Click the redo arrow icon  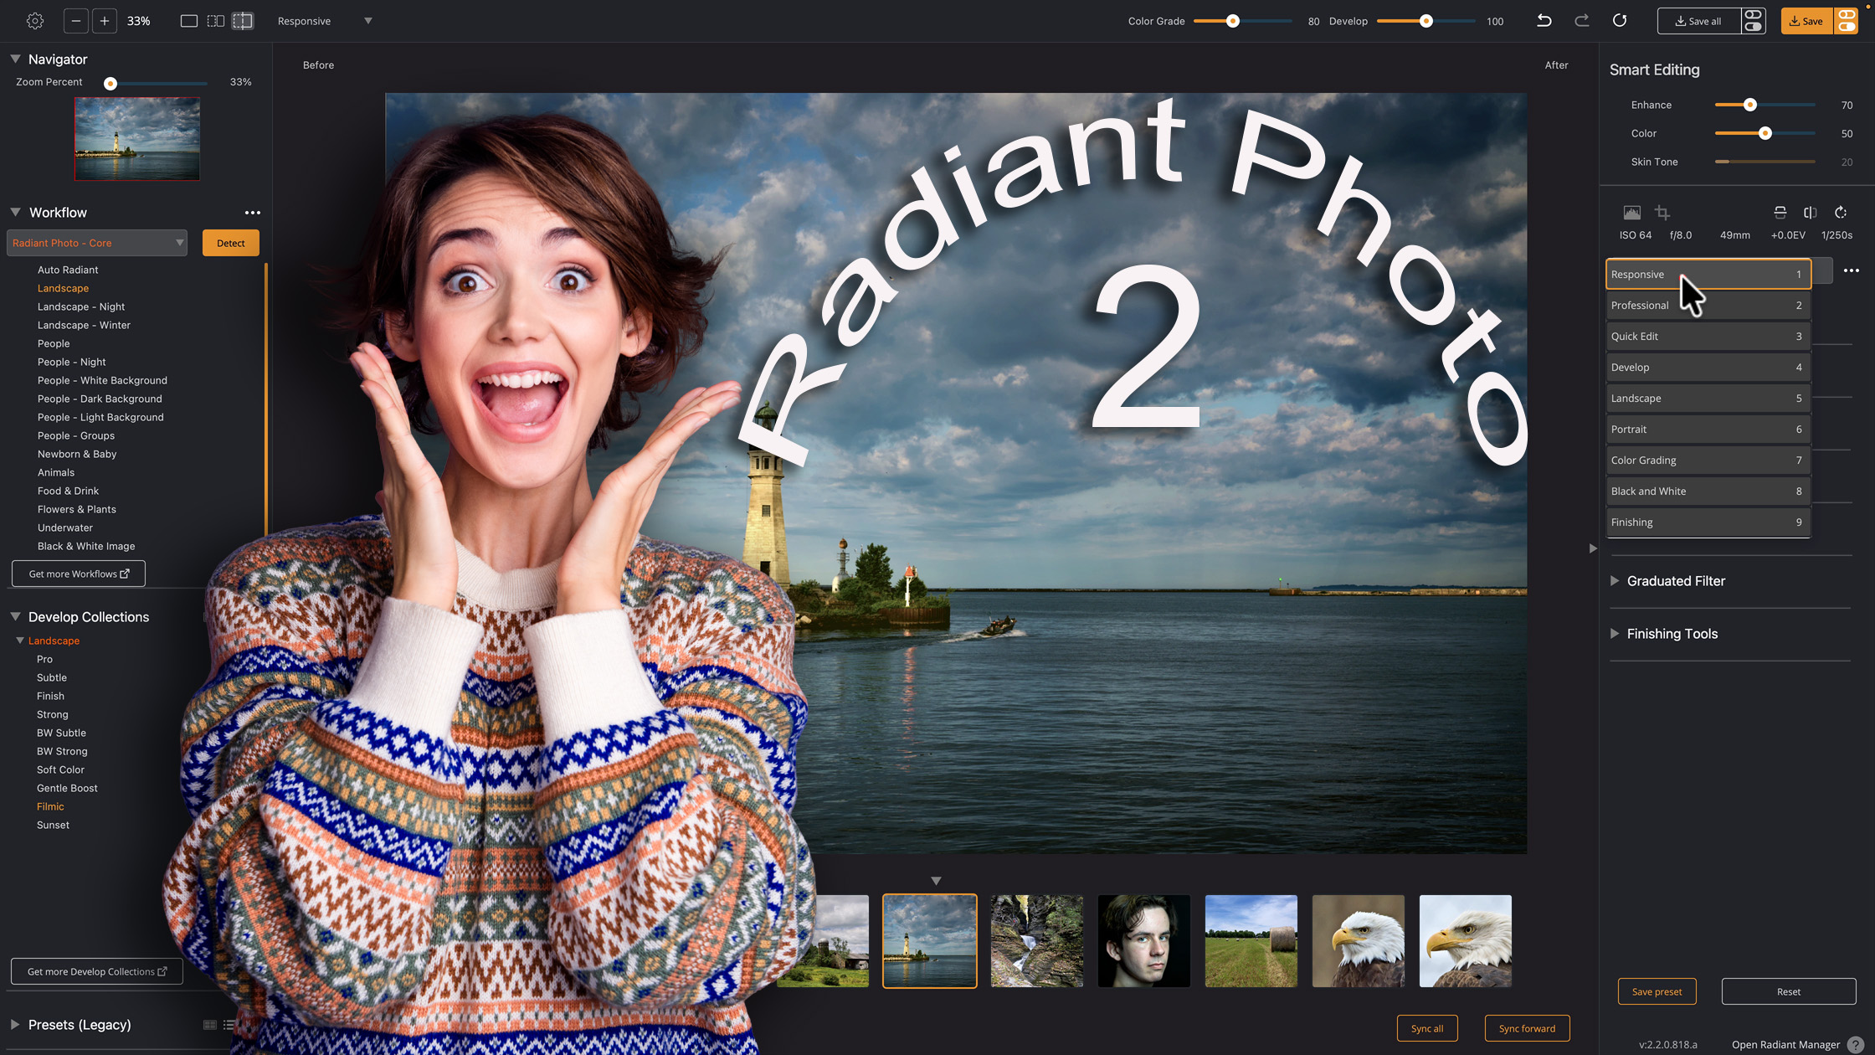[x=1581, y=20]
